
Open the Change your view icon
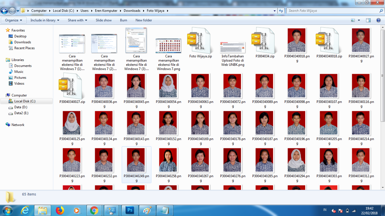tap(353, 20)
